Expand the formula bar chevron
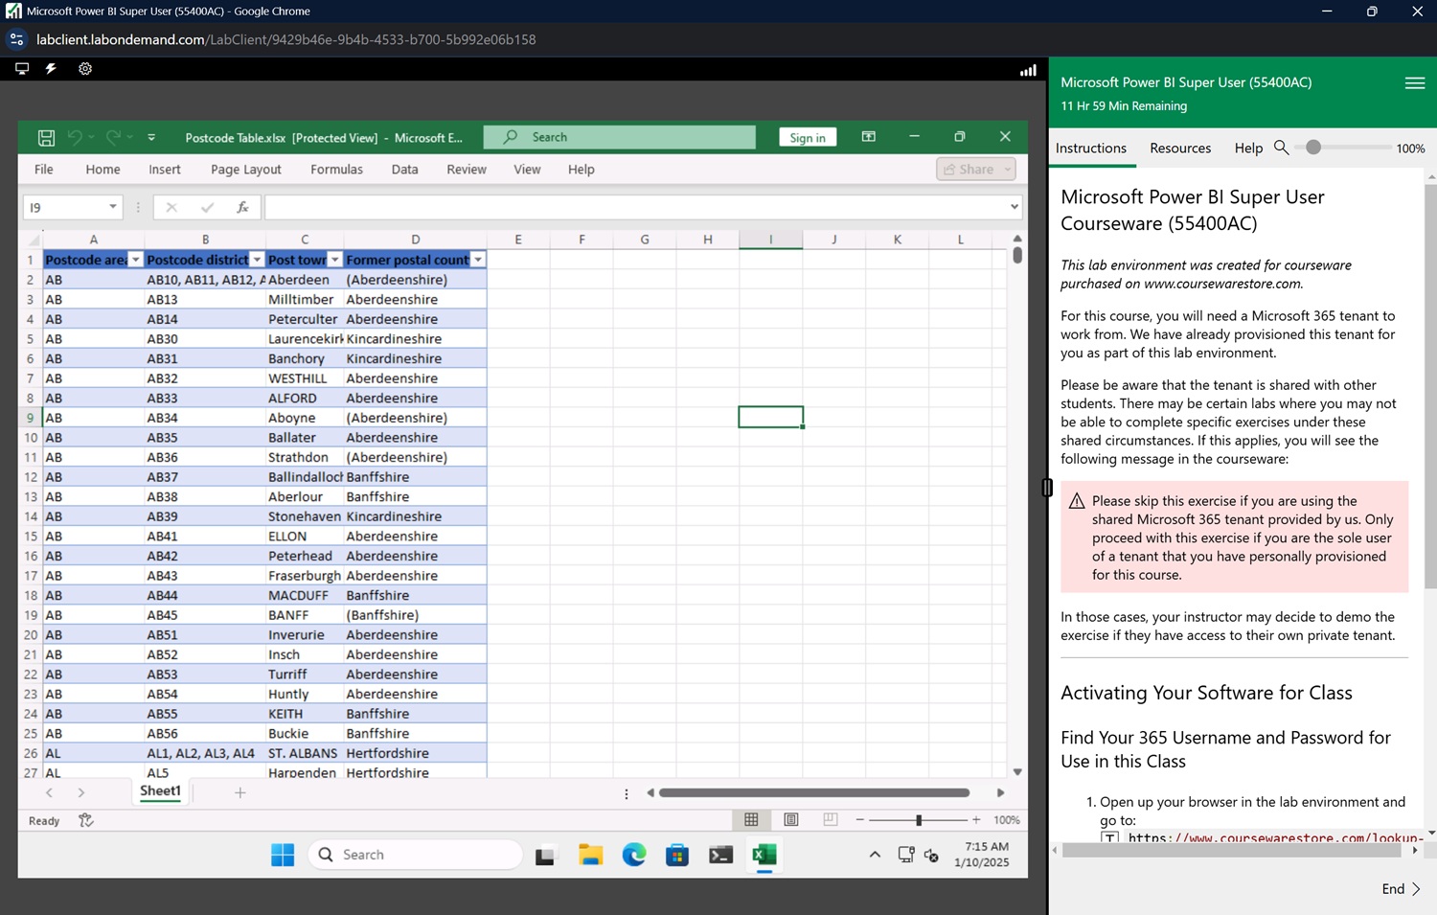Screen dimensions: 1437x915 pos(1014,207)
